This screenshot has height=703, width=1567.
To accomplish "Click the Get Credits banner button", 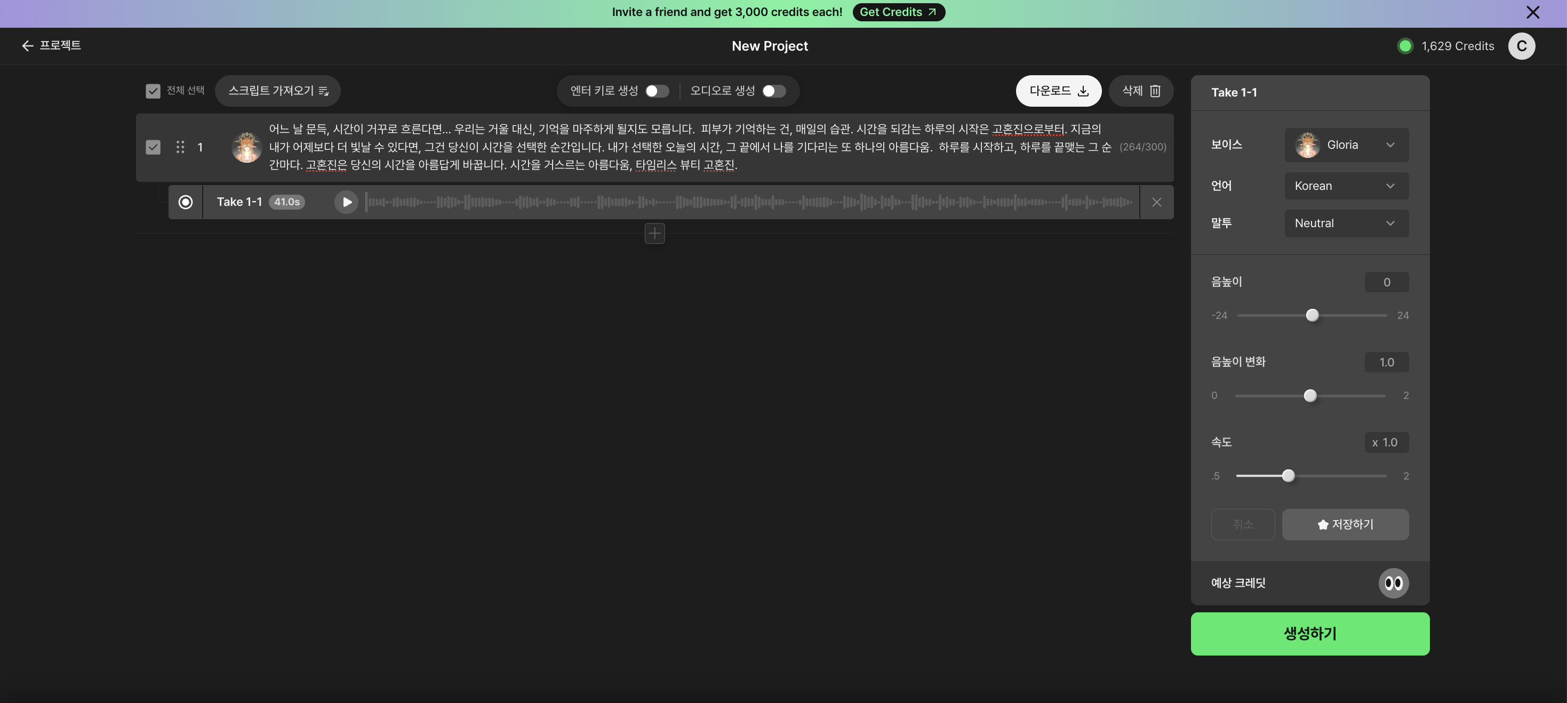I will (899, 12).
